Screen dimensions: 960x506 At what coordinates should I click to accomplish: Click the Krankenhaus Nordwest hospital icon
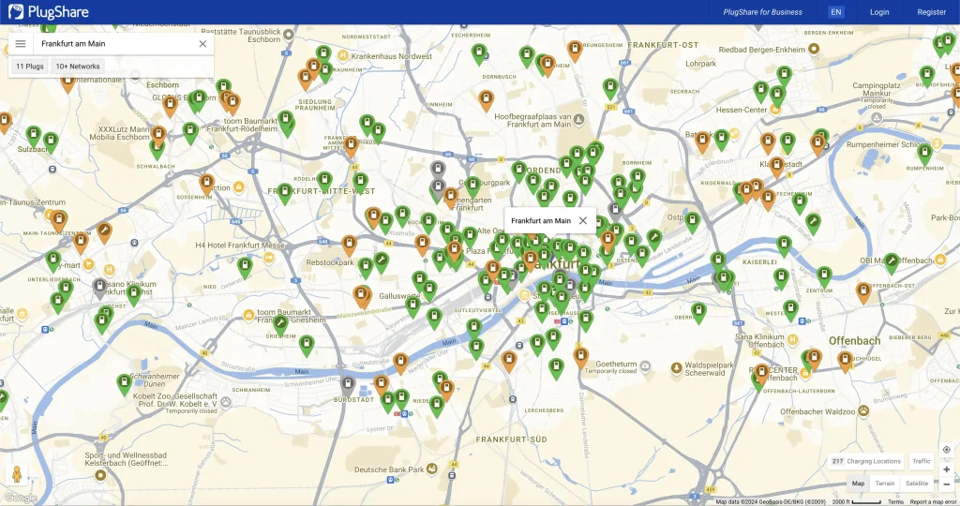[343, 55]
